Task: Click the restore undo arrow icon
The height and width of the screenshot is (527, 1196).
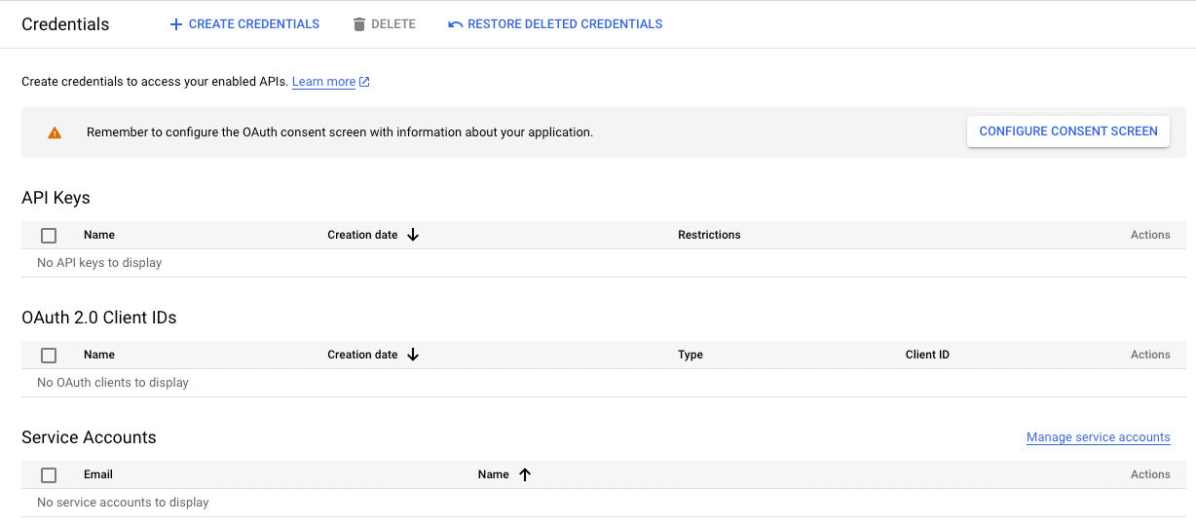Action: pyautogui.click(x=455, y=24)
